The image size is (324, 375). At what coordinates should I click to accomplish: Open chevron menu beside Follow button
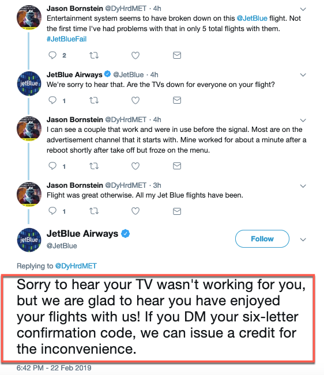tap(303, 240)
